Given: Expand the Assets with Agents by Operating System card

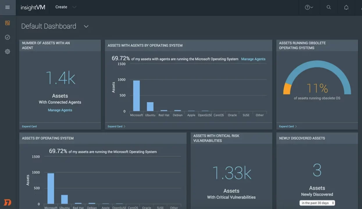Looking at the screenshot, I should click(115, 126).
